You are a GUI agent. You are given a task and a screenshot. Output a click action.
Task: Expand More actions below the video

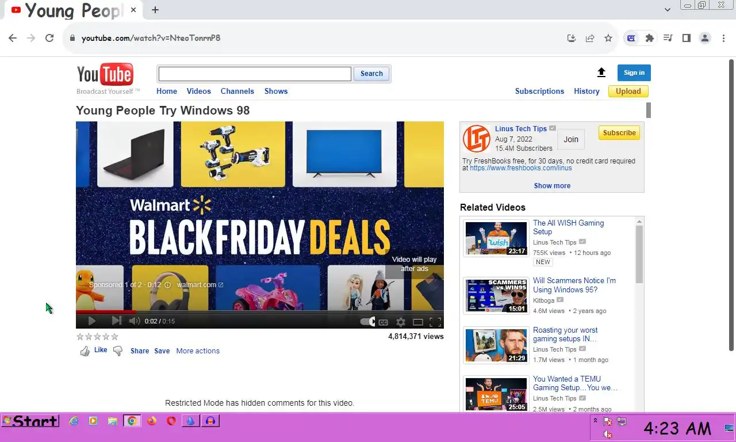pyautogui.click(x=198, y=350)
